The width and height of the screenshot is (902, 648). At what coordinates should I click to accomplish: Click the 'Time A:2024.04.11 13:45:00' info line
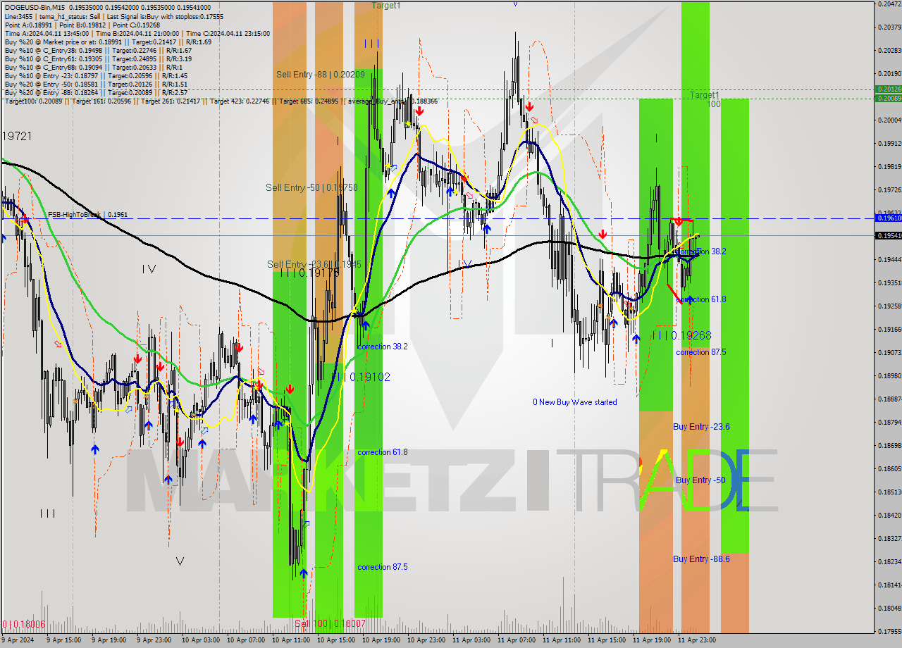click(x=137, y=33)
